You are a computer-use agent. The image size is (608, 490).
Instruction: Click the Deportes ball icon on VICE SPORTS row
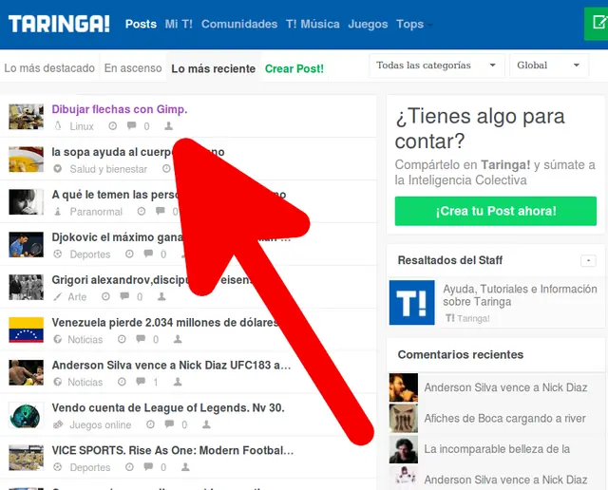pyautogui.click(x=58, y=467)
